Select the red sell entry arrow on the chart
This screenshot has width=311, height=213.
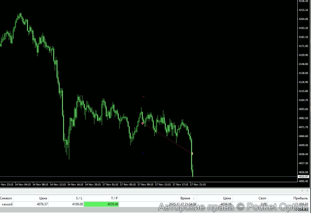coord(143,123)
